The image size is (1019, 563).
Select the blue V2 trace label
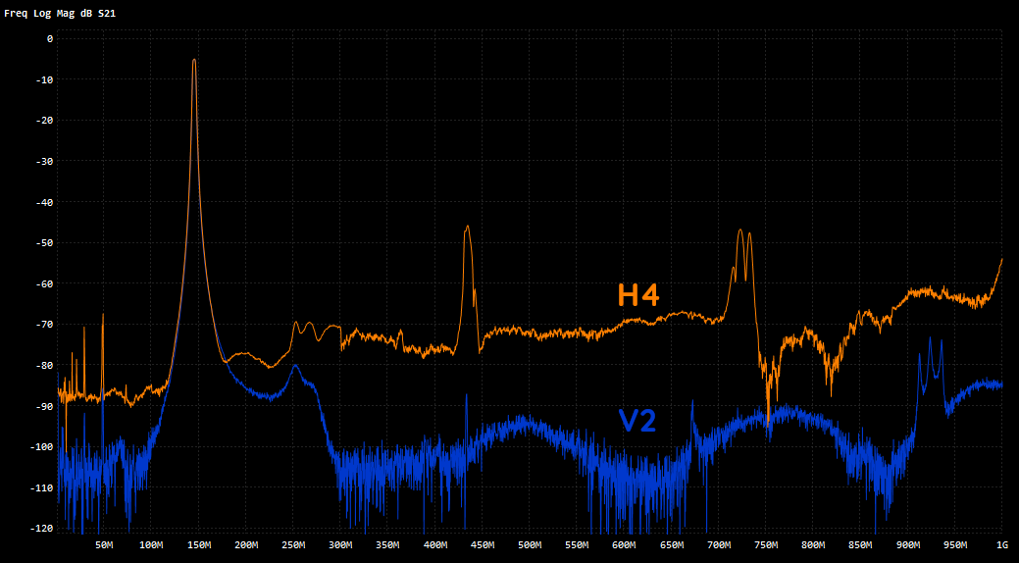click(x=637, y=421)
